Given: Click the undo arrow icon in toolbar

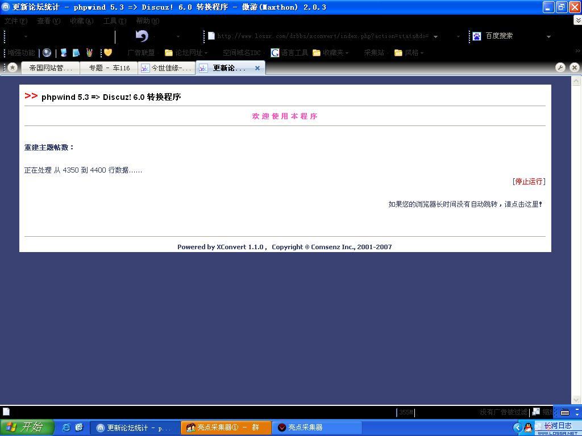Looking at the screenshot, I should pyautogui.click(x=142, y=36).
